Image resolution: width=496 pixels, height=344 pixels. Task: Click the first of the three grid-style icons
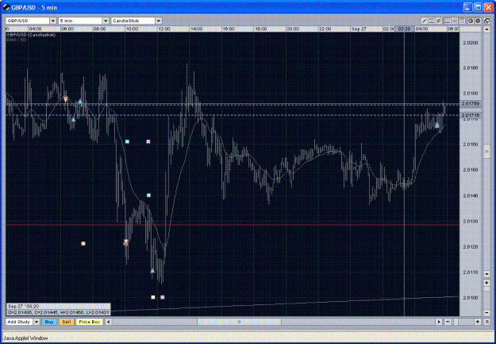click(x=448, y=21)
